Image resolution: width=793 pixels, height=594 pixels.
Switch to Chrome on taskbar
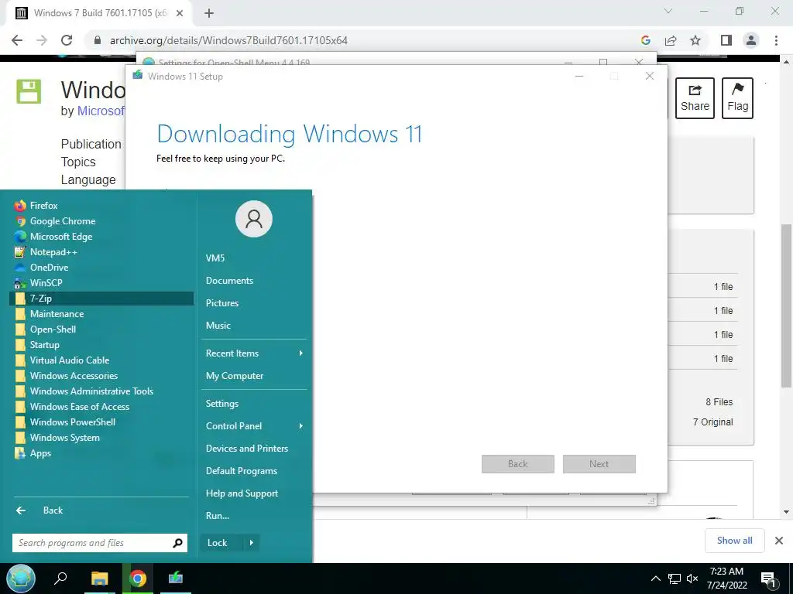click(x=137, y=579)
